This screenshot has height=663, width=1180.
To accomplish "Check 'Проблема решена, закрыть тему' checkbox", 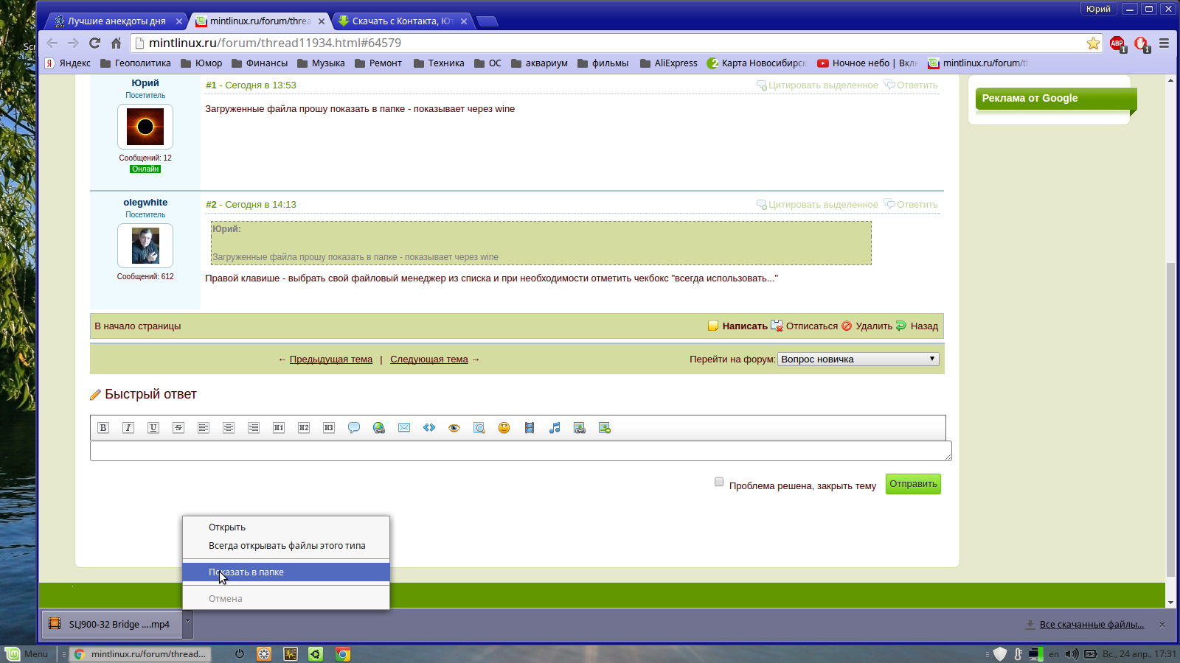I will (719, 482).
